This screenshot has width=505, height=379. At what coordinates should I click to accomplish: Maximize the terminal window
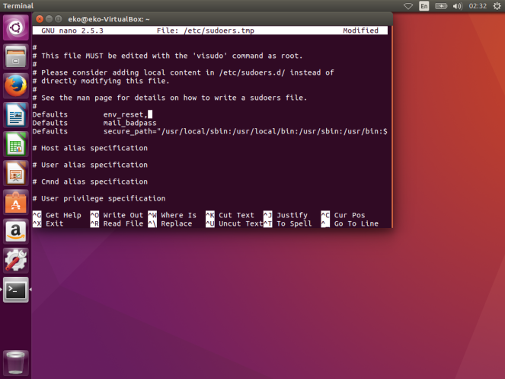(x=59, y=19)
